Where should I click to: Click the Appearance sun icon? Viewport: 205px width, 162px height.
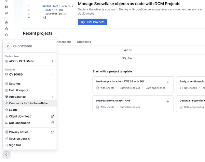click(x=7, y=97)
